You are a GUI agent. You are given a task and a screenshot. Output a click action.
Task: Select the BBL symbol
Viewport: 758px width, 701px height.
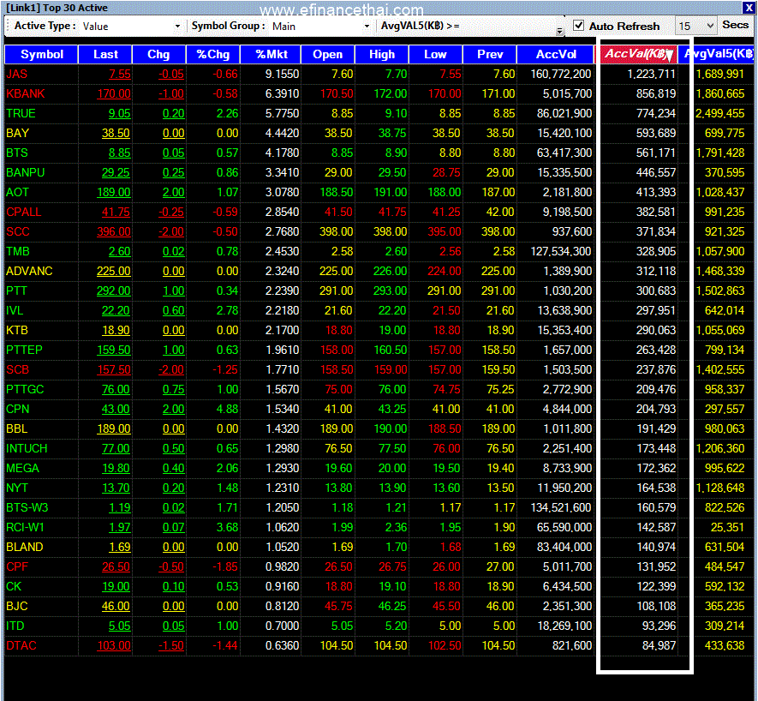[x=17, y=429]
